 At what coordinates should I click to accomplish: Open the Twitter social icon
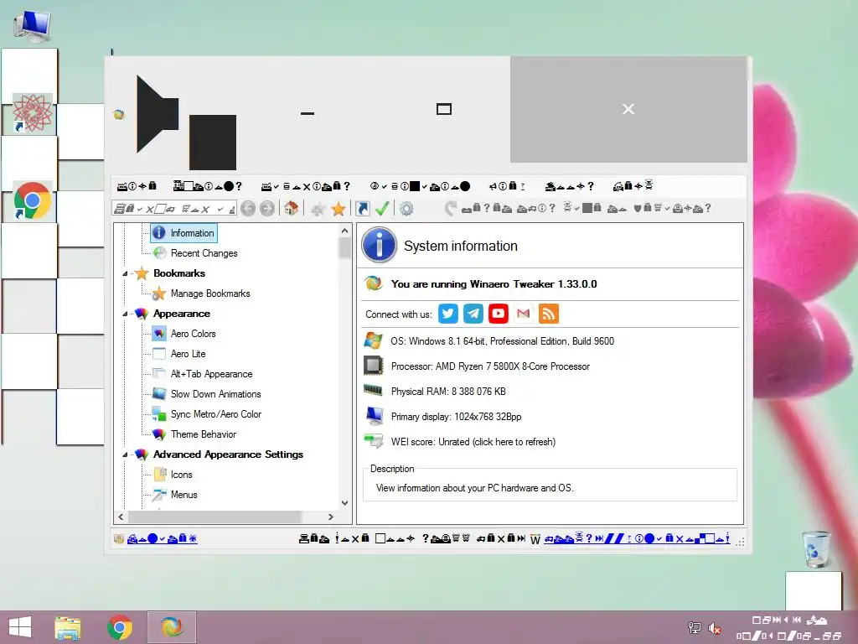point(448,314)
